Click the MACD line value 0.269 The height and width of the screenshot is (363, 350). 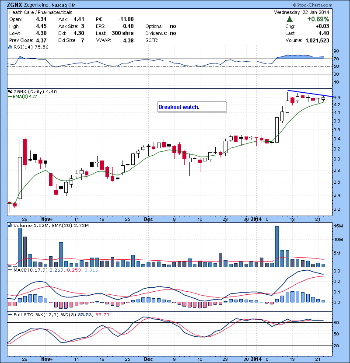coord(56,270)
